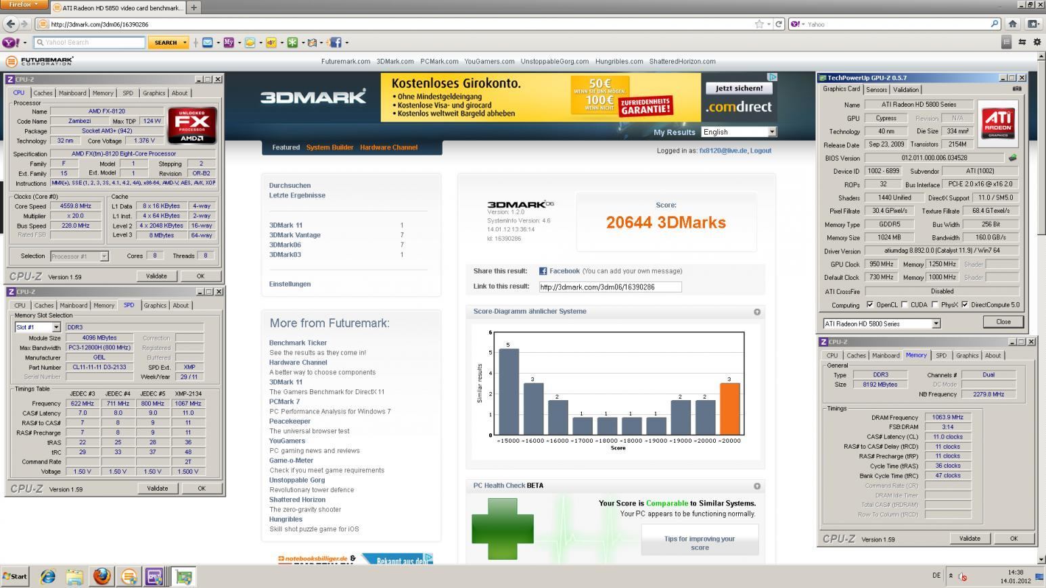The width and height of the screenshot is (1046, 588).
Task: Click the eBay icon in Yahoo toolbar
Action: (271, 42)
